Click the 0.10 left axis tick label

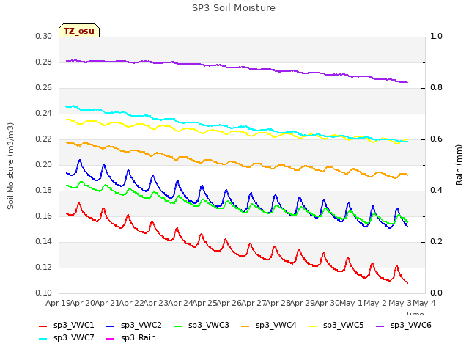pyautogui.click(x=44, y=293)
